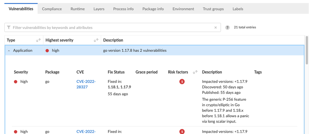Click the red severity dot in Application row
This screenshot has height=134, width=311.
(x=47, y=50)
